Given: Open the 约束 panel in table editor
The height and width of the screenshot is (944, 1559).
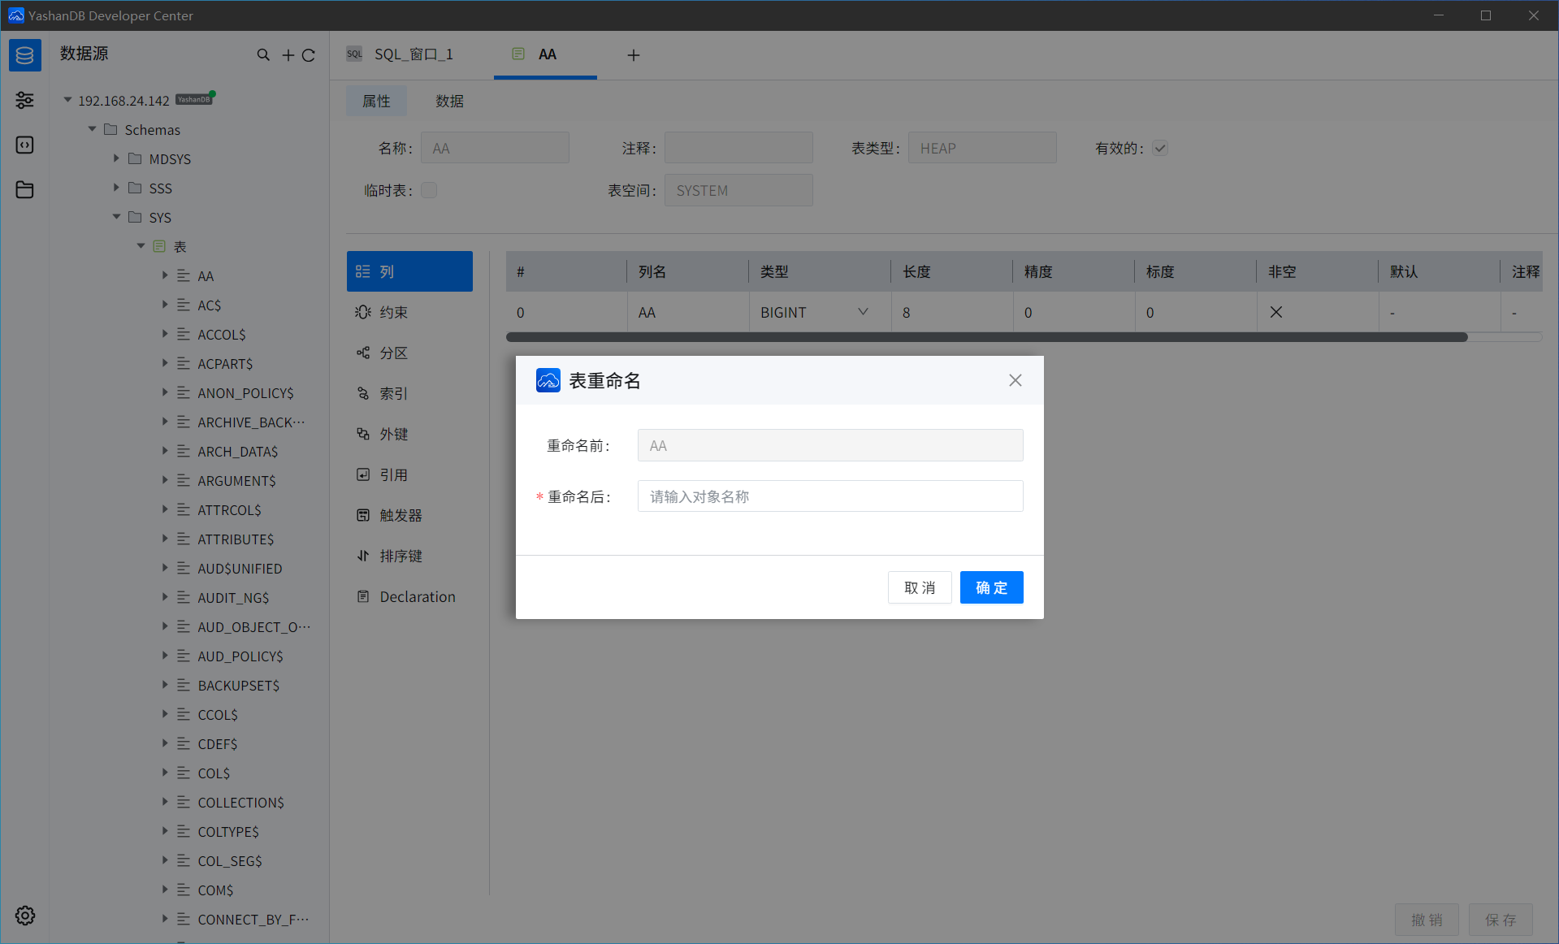Looking at the screenshot, I should [396, 311].
